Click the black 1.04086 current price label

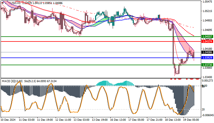pos(207,52)
